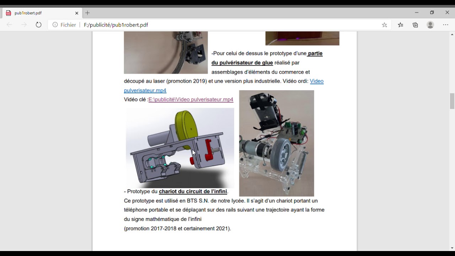Click the vertical scrollbar thumb
The image size is (455, 256).
click(452, 101)
